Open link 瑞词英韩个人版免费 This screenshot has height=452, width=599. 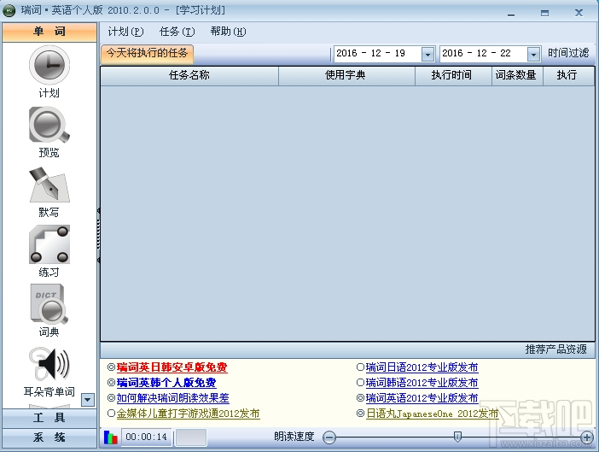tap(166, 383)
